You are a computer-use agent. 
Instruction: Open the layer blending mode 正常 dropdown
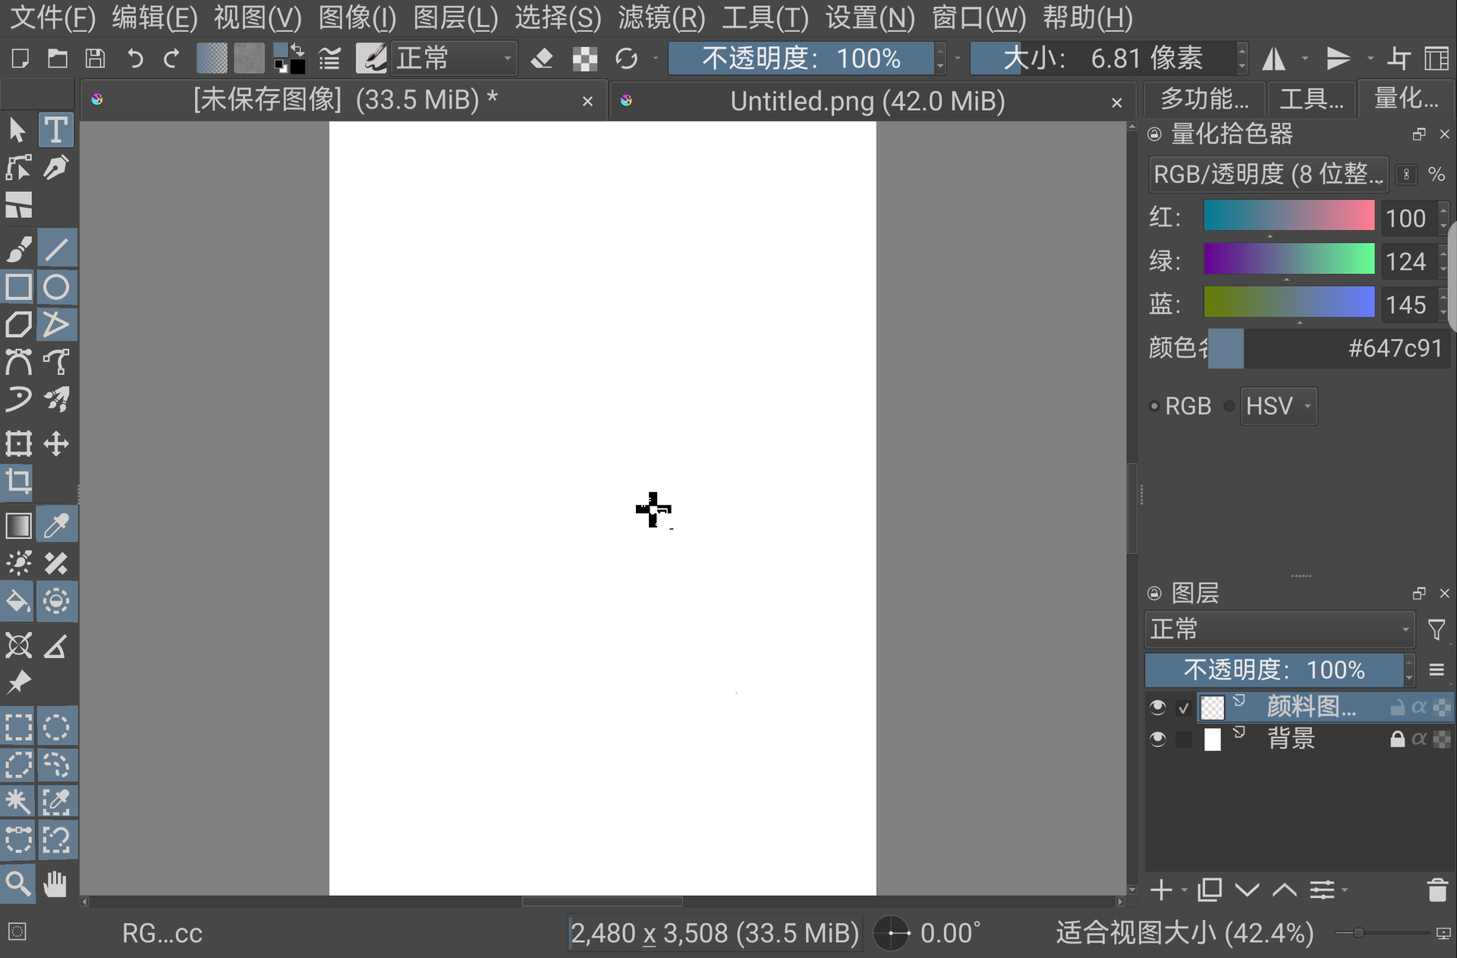(1279, 629)
